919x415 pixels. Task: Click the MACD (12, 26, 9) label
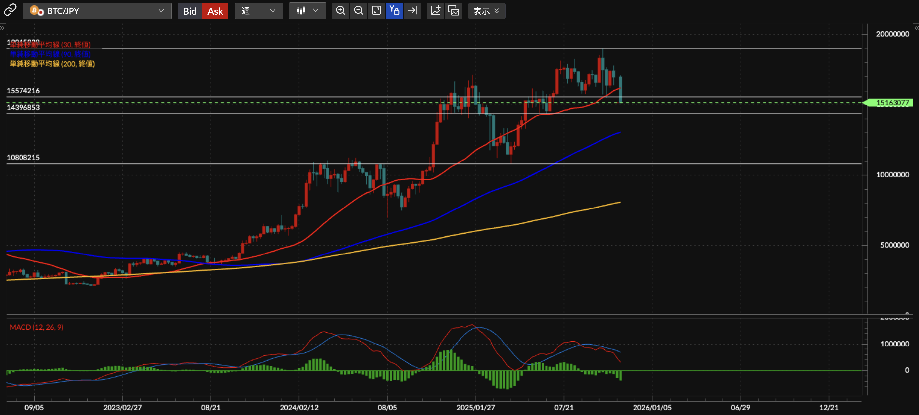tap(36, 327)
